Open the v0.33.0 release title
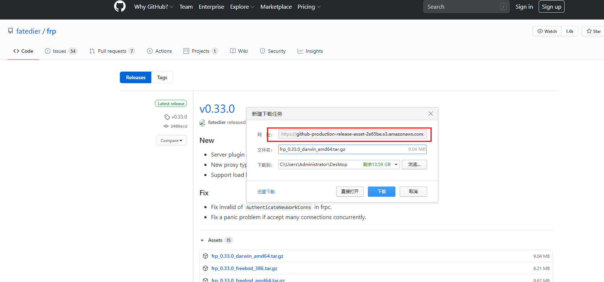Screen dimensions: 604x282 click(217, 108)
